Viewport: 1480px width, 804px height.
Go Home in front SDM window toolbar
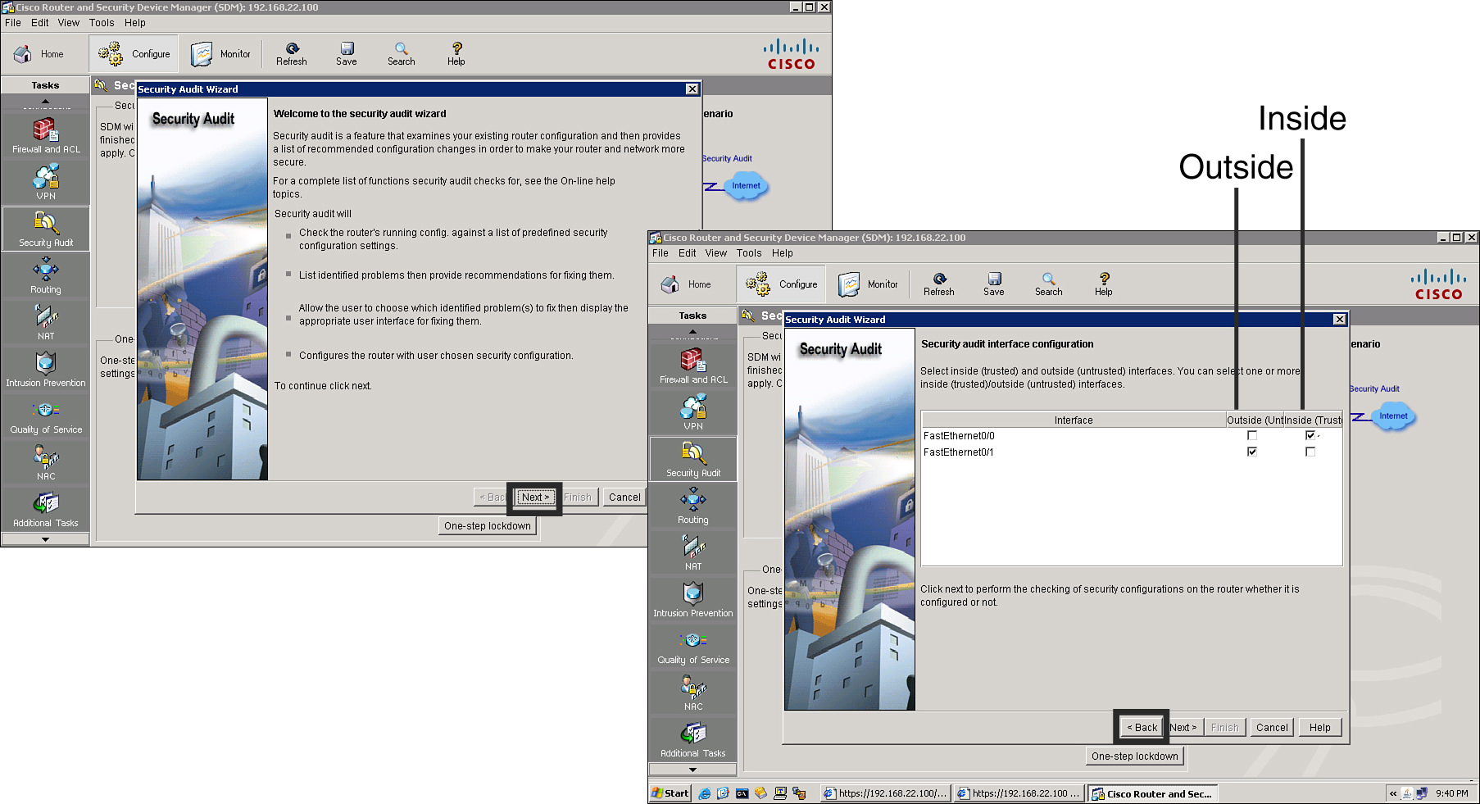[687, 284]
